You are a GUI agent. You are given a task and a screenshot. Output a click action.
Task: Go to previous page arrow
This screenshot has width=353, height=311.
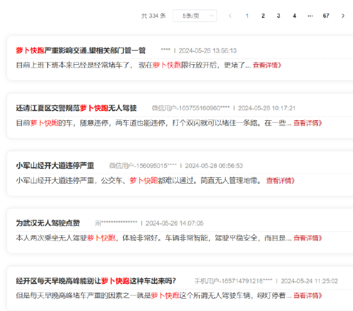[x=230, y=16]
